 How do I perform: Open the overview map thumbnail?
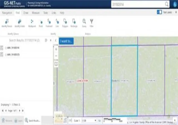(59, 118)
